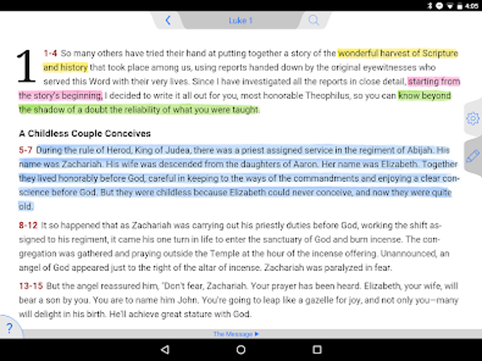Check the Wi-Fi status icon
Image resolution: width=482 pixels, height=361 pixels.
[x=450, y=6]
